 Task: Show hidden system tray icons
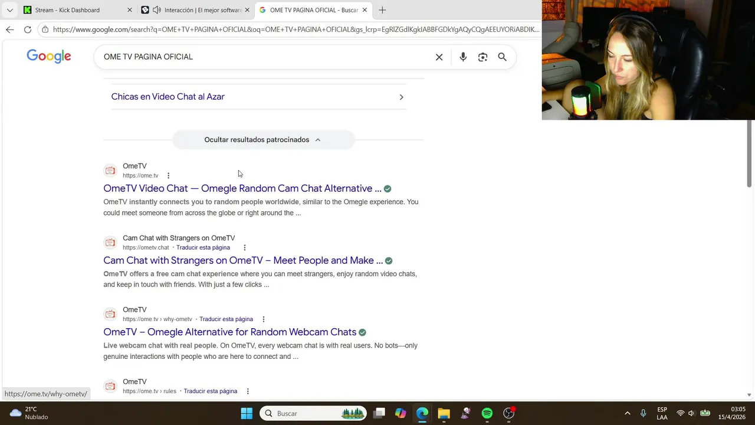(628, 413)
